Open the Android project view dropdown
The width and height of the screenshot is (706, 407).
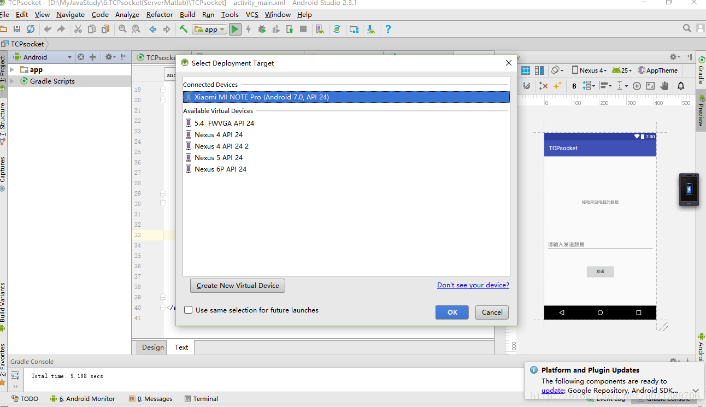click(43, 57)
